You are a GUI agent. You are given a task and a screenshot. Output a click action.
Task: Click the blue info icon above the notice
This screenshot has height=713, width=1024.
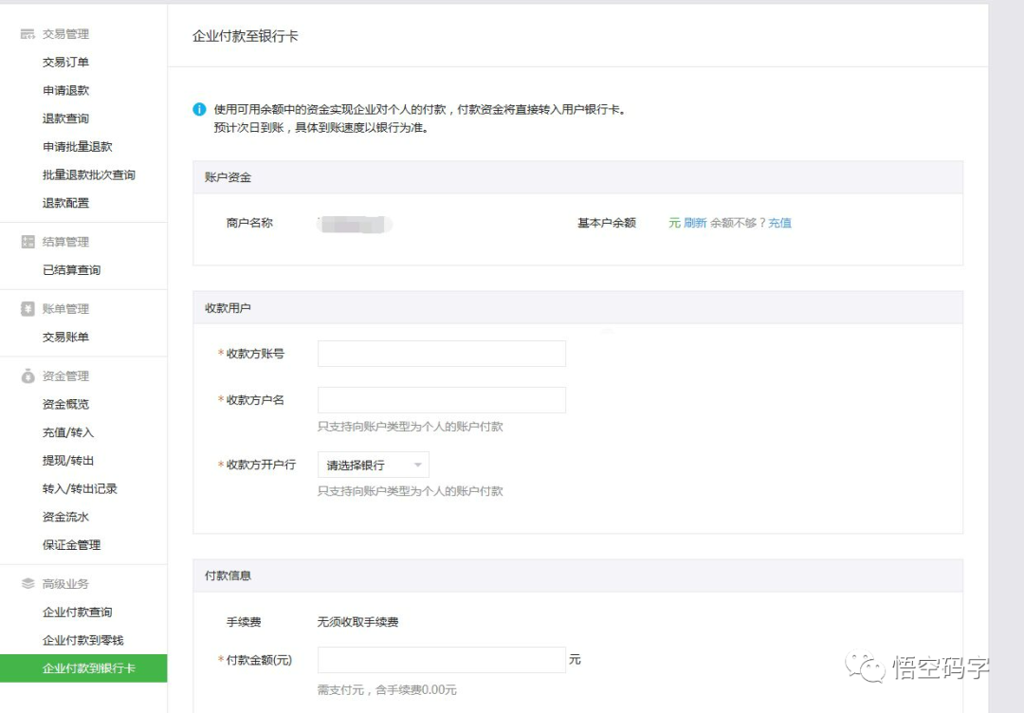click(x=200, y=109)
